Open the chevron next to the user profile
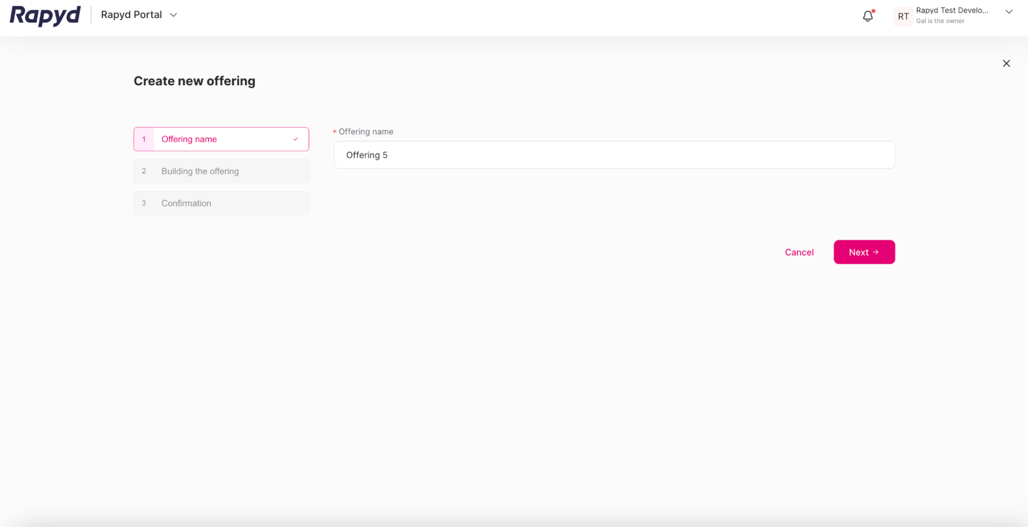The height and width of the screenshot is (527, 1028). (1009, 11)
